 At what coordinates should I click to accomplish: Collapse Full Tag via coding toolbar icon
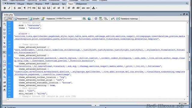pyautogui.click(x=4, y=30)
